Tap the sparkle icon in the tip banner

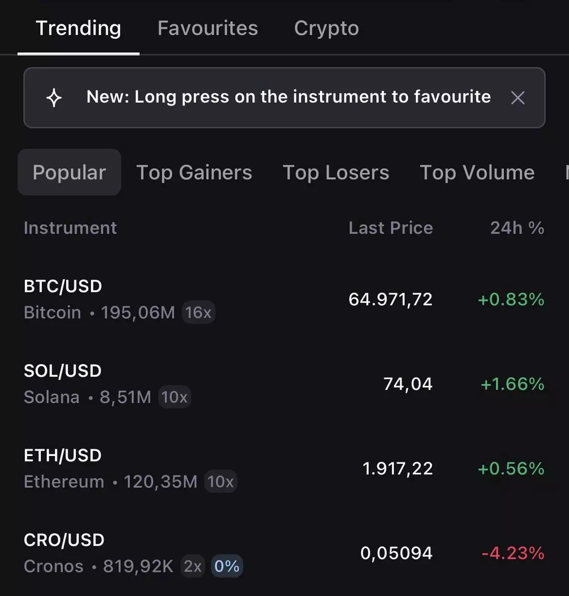coord(54,98)
